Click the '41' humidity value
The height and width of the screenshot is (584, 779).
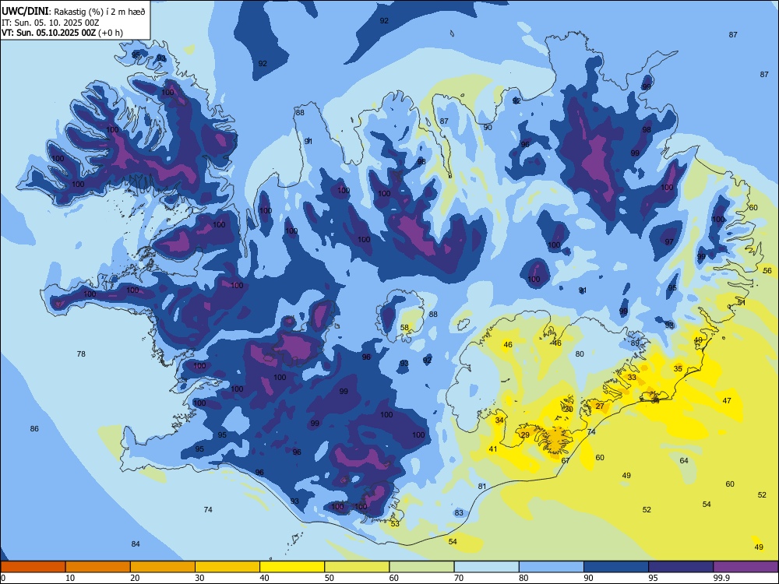pos(493,449)
